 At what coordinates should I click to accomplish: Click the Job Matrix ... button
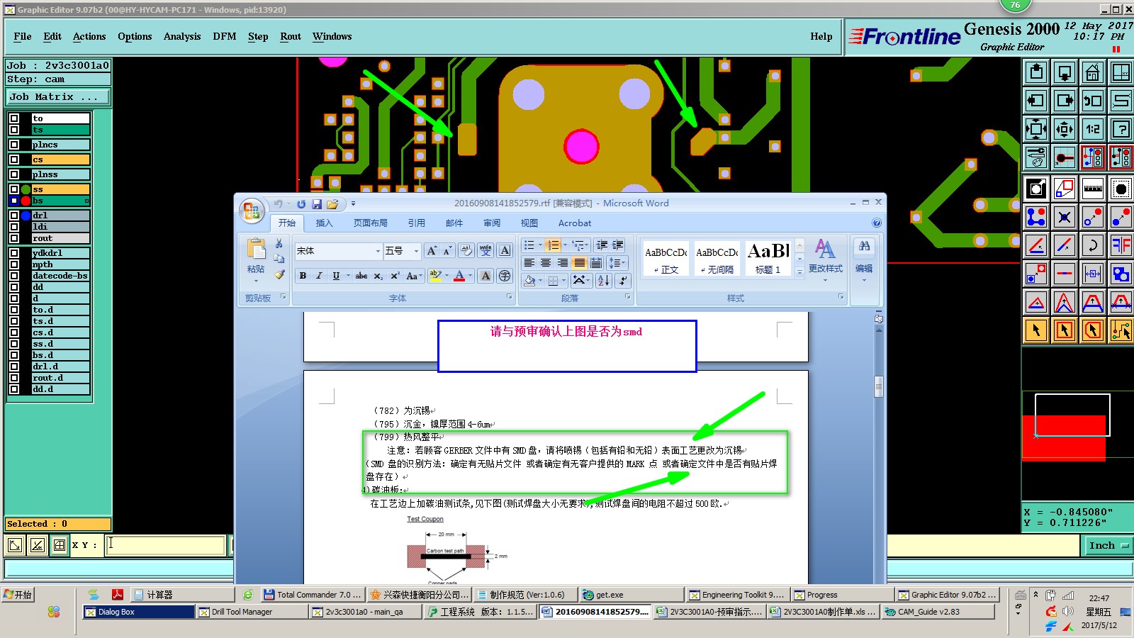point(58,97)
